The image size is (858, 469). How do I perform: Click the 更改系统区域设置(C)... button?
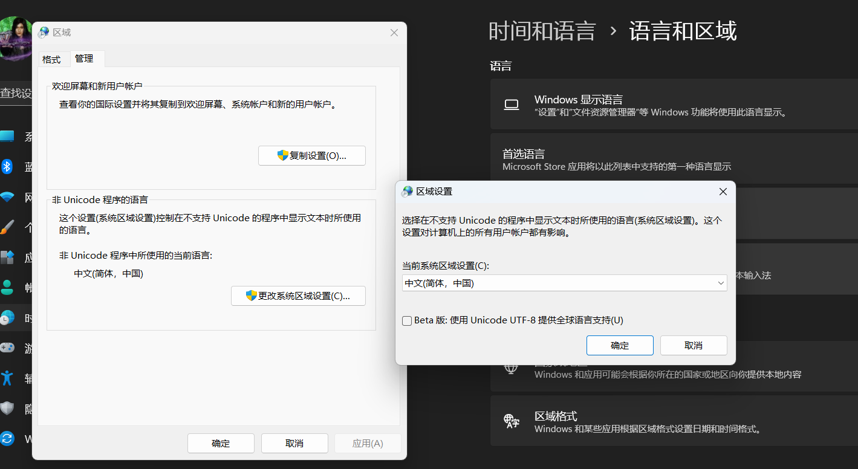coord(298,296)
